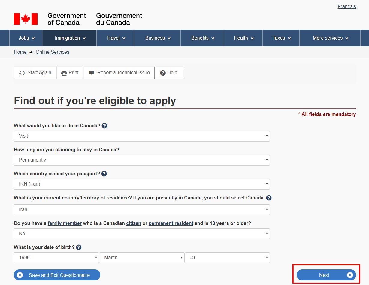Click the Start Again button
This screenshot has width=369, height=285.
[35, 73]
